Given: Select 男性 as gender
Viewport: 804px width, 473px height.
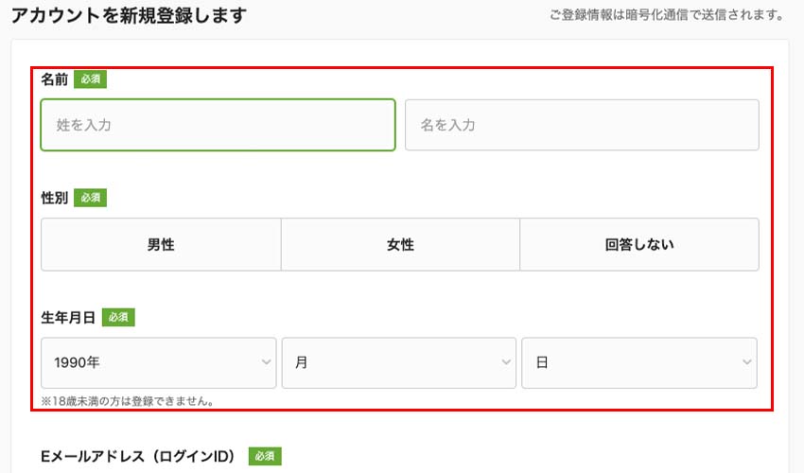Looking at the screenshot, I should [x=161, y=245].
